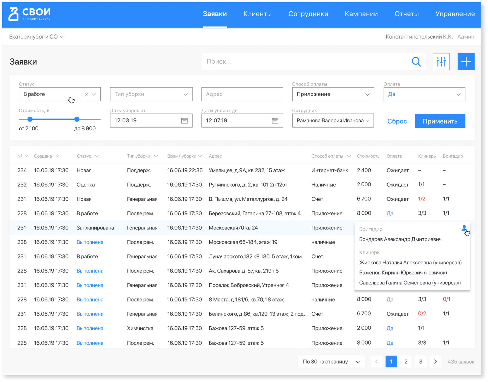Click the 'Сброс' link
488x382 pixels.
pos(397,121)
